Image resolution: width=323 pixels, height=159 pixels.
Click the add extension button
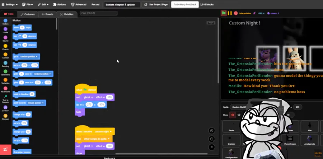tap(5, 150)
